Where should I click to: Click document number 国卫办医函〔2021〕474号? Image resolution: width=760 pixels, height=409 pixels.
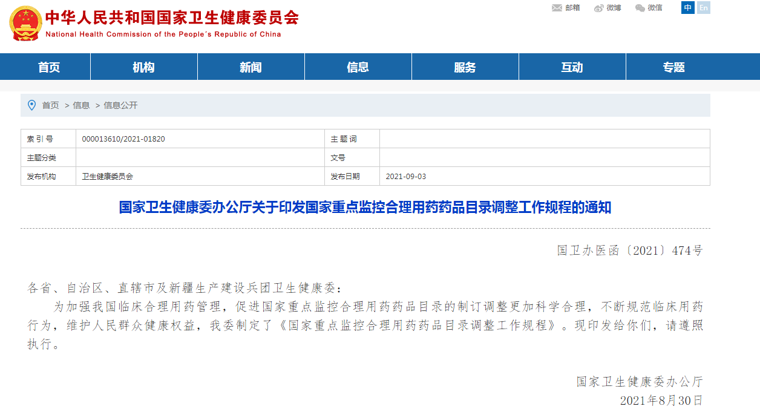coord(630,250)
